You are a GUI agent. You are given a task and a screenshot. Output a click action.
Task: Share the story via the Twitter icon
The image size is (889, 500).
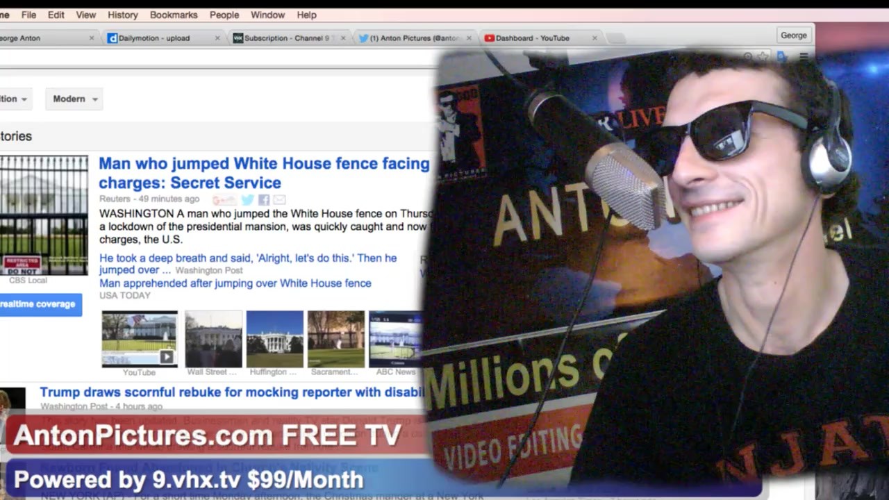tap(247, 200)
